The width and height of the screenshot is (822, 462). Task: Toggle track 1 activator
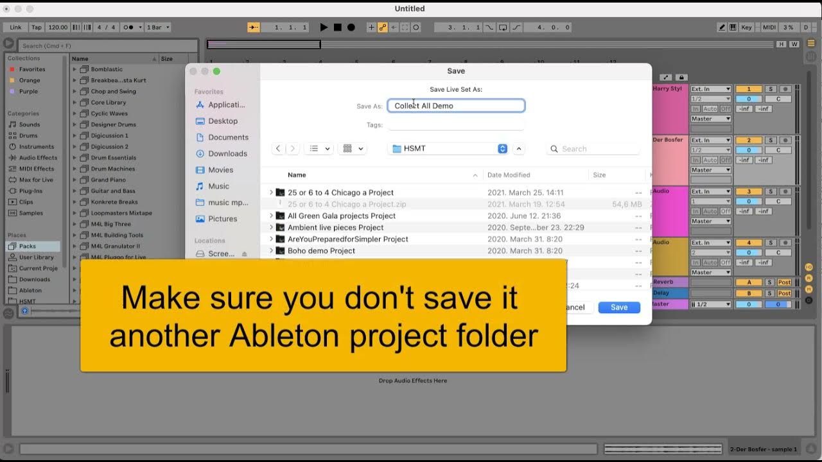(749, 89)
